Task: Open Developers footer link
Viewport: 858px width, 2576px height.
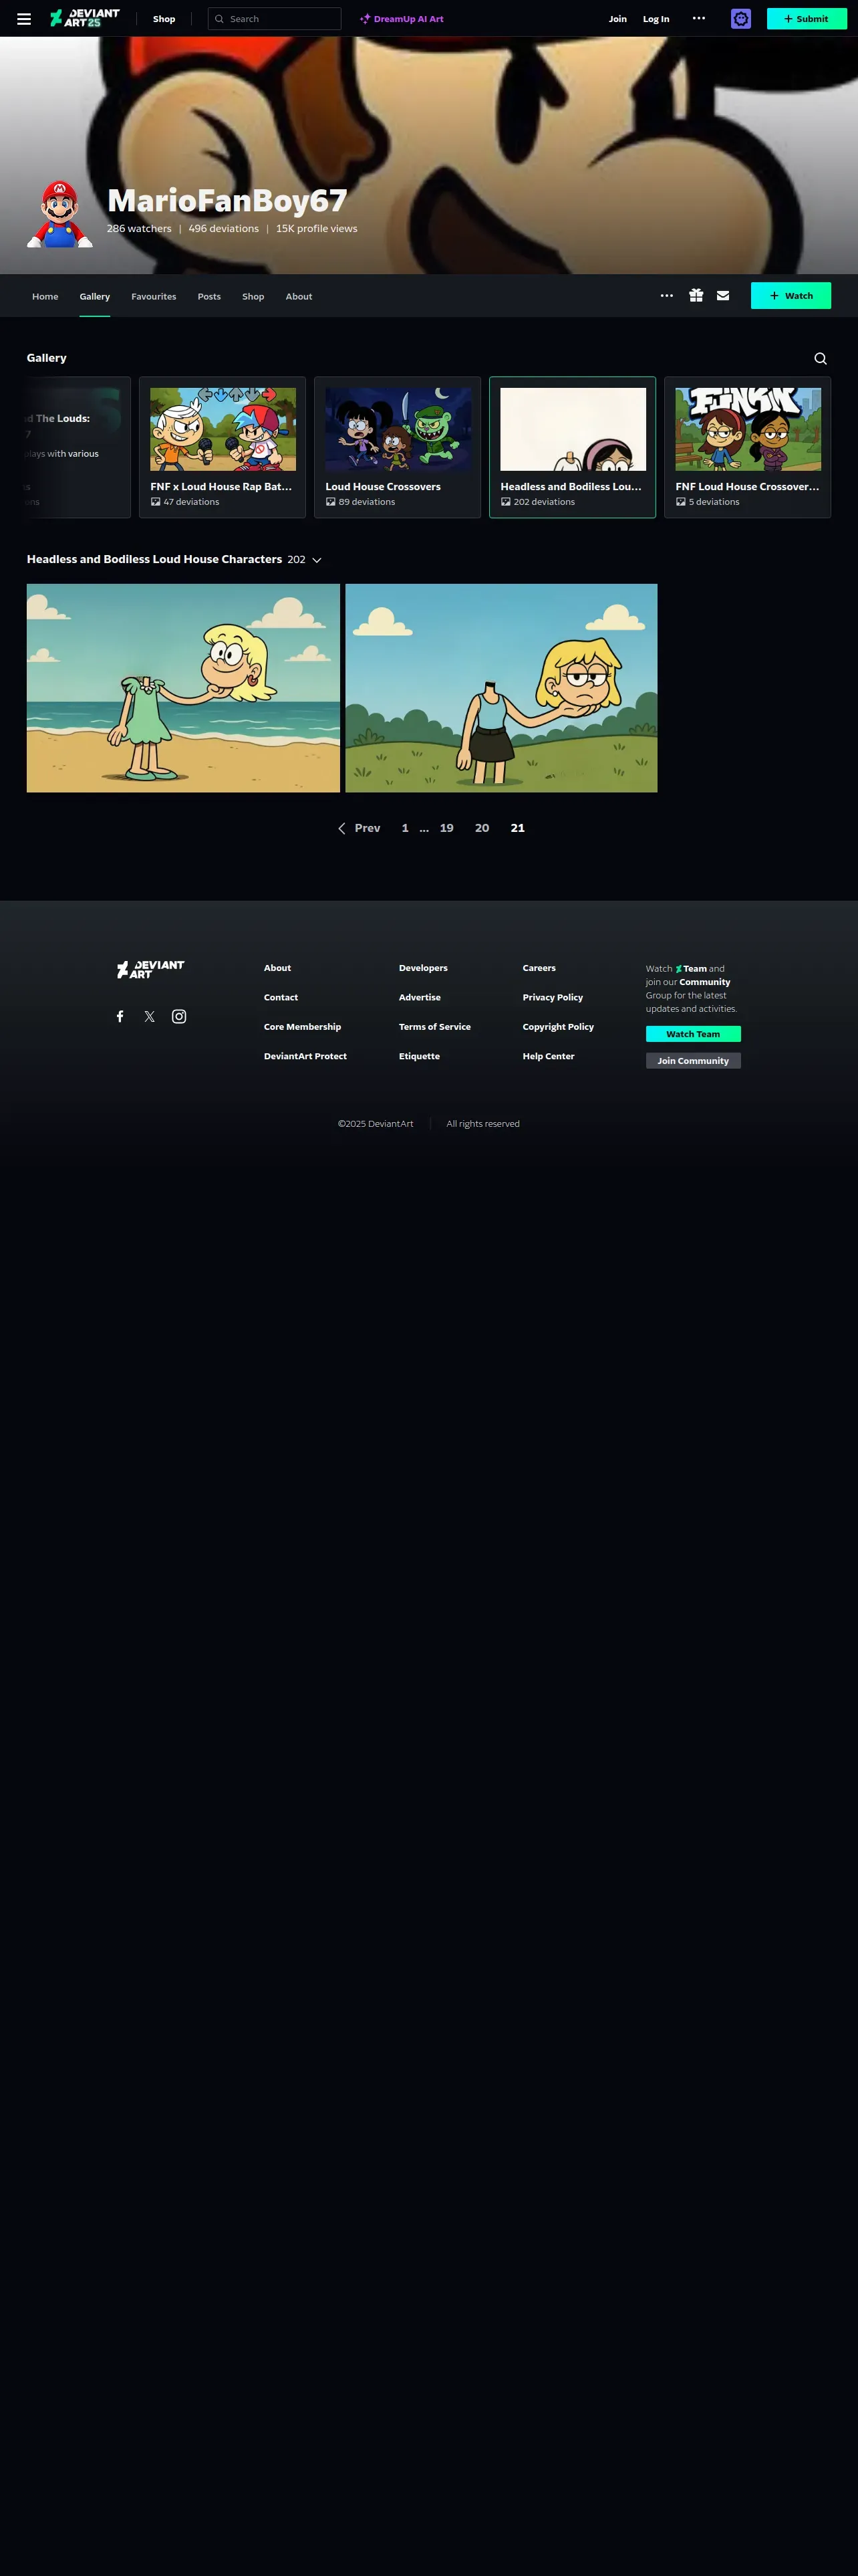Action: point(424,968)
